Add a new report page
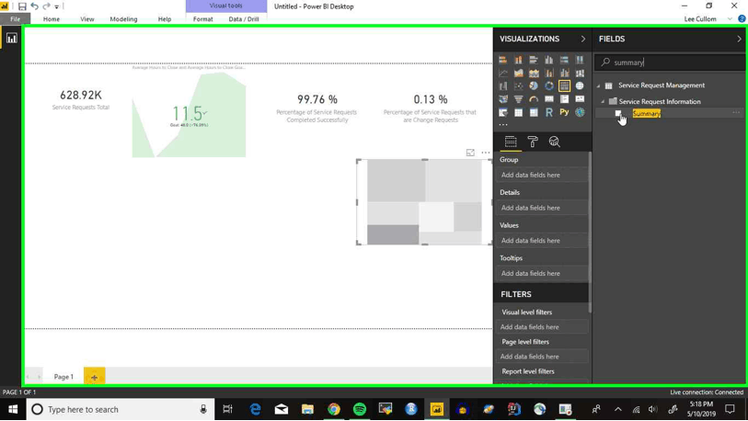The height and width of the screenshot is (421, 748). (95, 377)
